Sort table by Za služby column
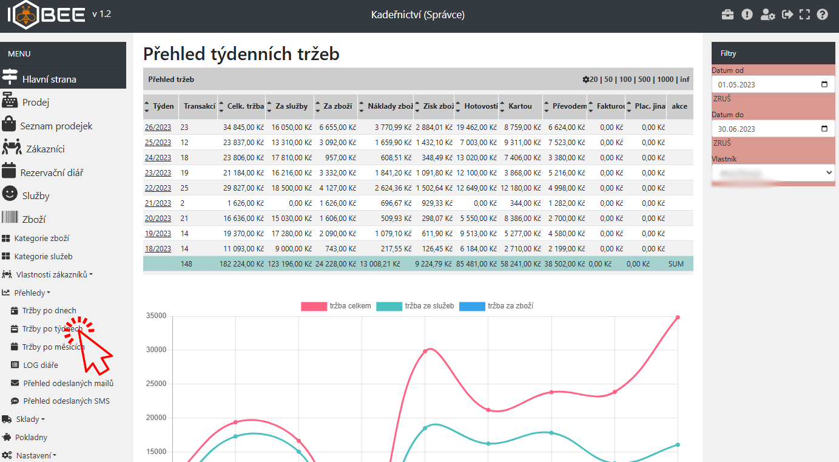839x462 pixels. coord(290,106)
